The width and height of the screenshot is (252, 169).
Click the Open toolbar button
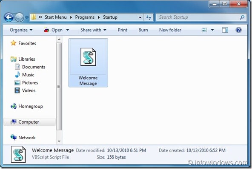53,30
